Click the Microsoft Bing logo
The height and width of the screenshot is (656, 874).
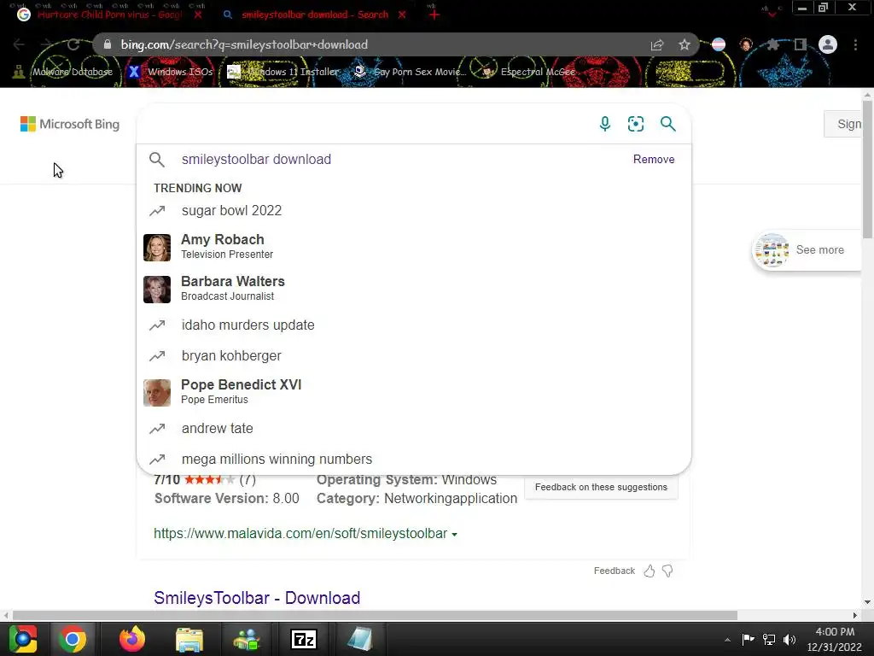pos(70,124)
